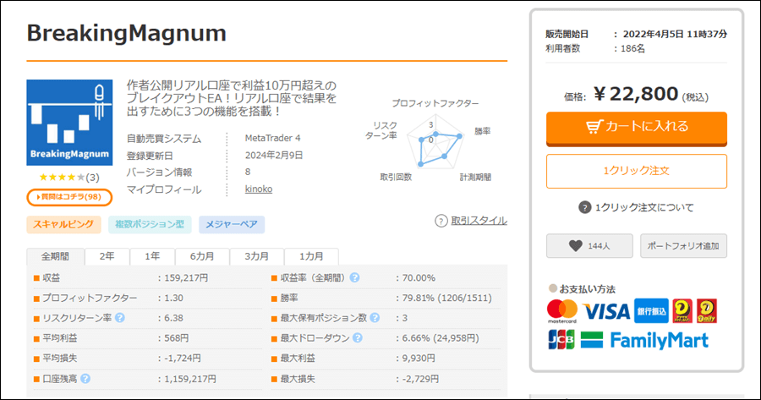The width and height of the screenshot is (761, 400).
Task: Click the VISA payment logo
Action: coord(606,311)
